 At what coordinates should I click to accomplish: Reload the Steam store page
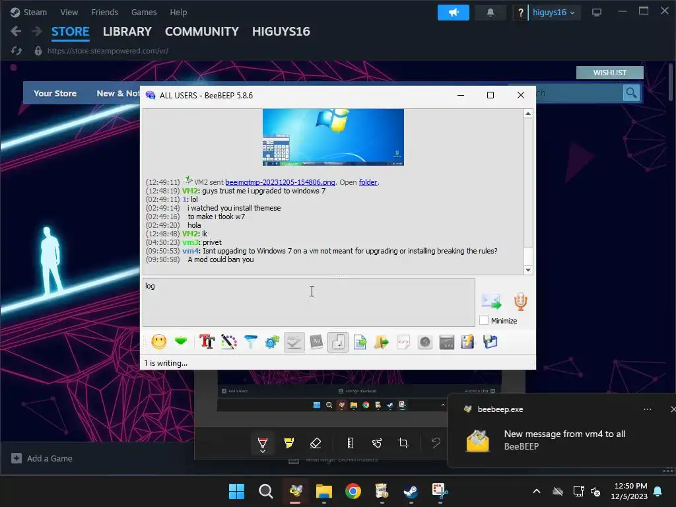coord(17,51)
